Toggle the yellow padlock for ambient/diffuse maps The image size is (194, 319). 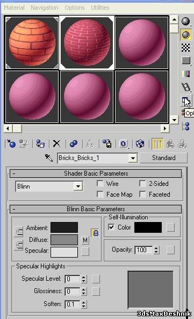[95, 233]
